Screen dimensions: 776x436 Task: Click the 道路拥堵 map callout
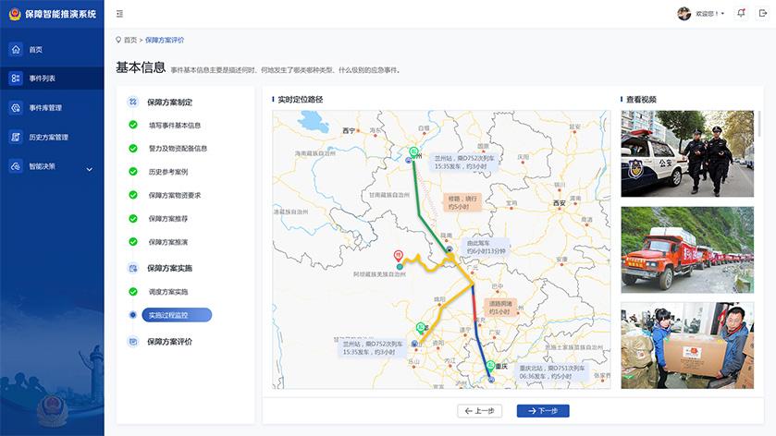500,308
